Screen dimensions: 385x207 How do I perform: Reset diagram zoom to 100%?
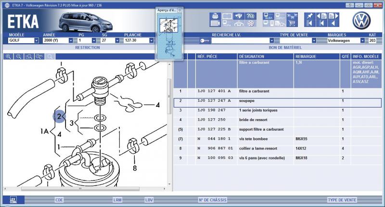[39, 57]
